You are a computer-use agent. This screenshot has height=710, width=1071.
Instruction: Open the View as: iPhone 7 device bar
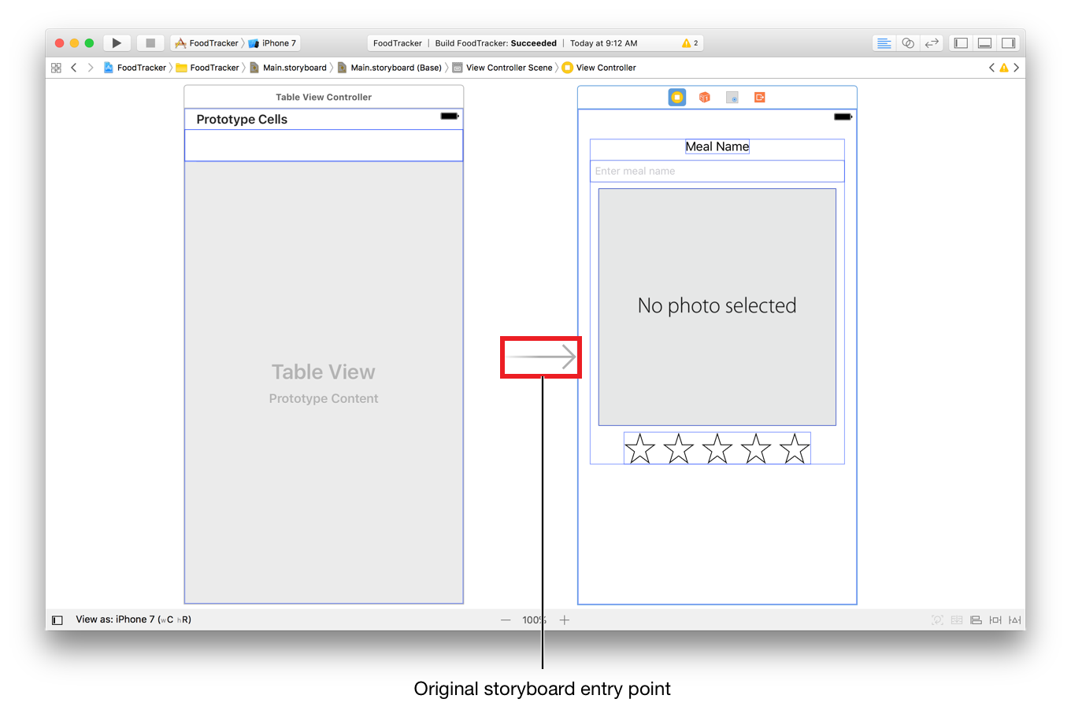coord(133,619)
